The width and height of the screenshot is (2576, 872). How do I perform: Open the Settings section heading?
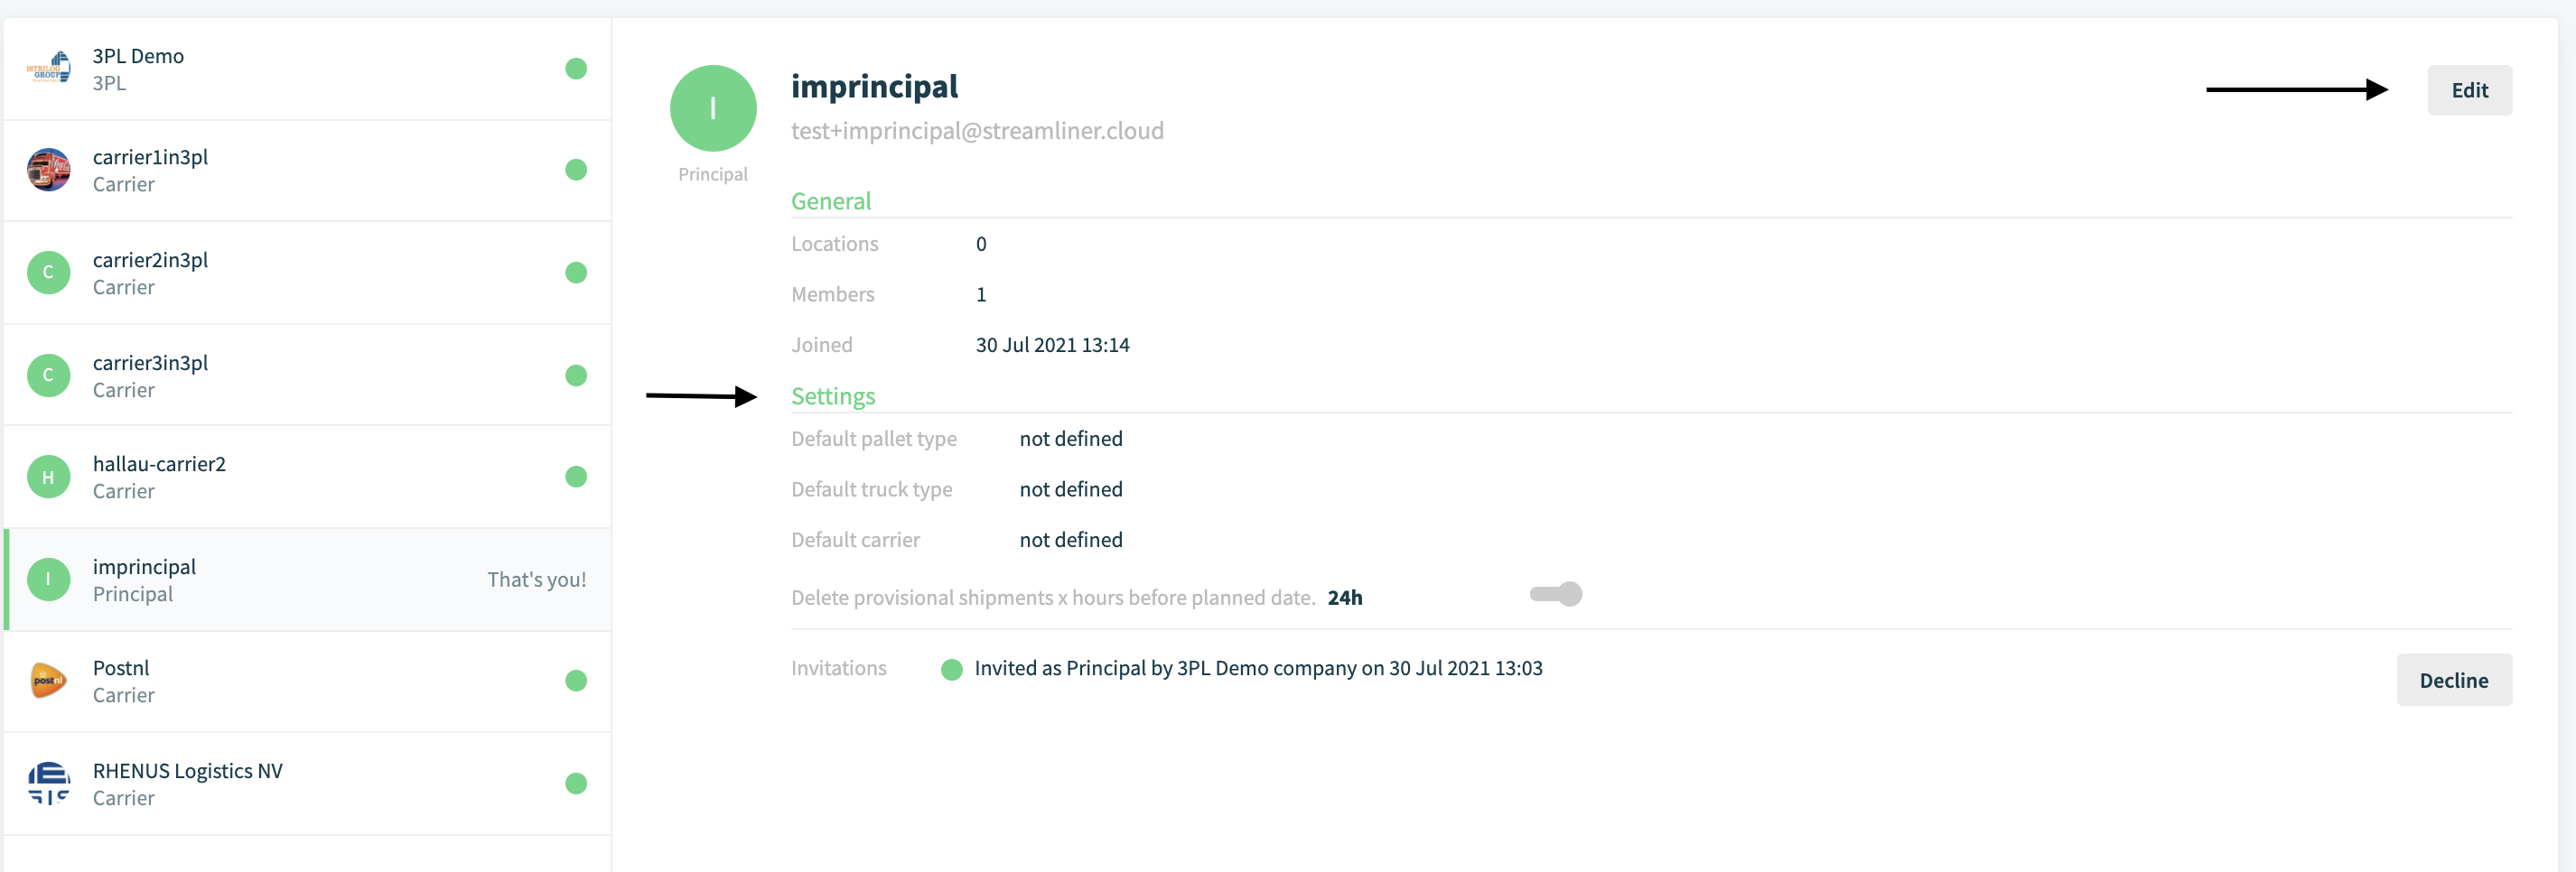[833, 396]
